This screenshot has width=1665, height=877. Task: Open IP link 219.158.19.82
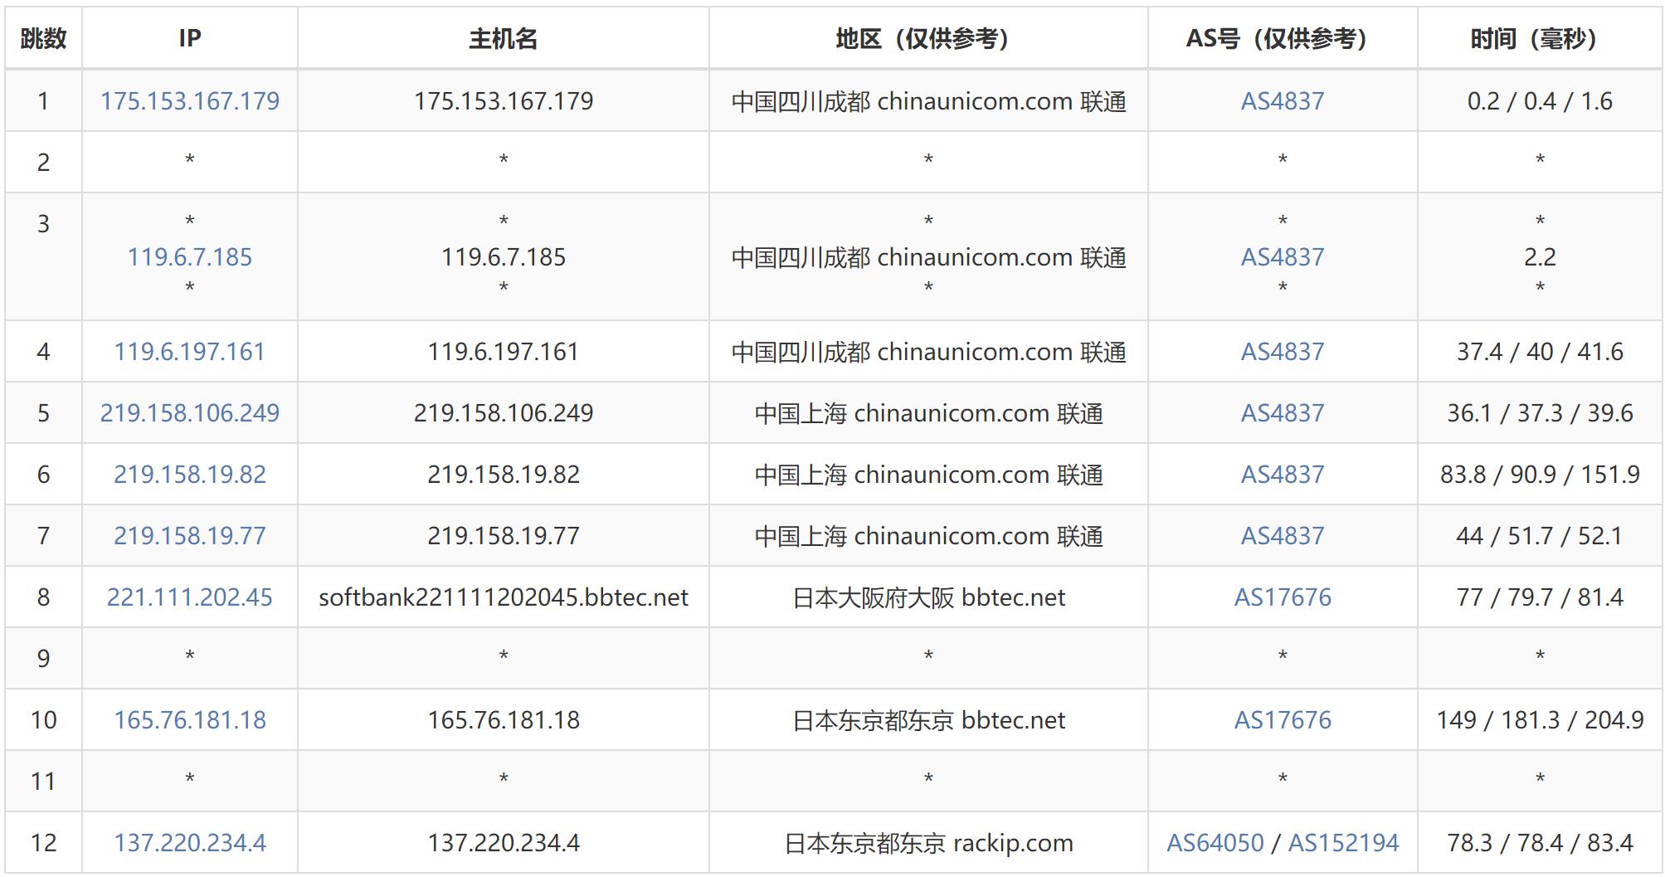[x=190, y=475]
